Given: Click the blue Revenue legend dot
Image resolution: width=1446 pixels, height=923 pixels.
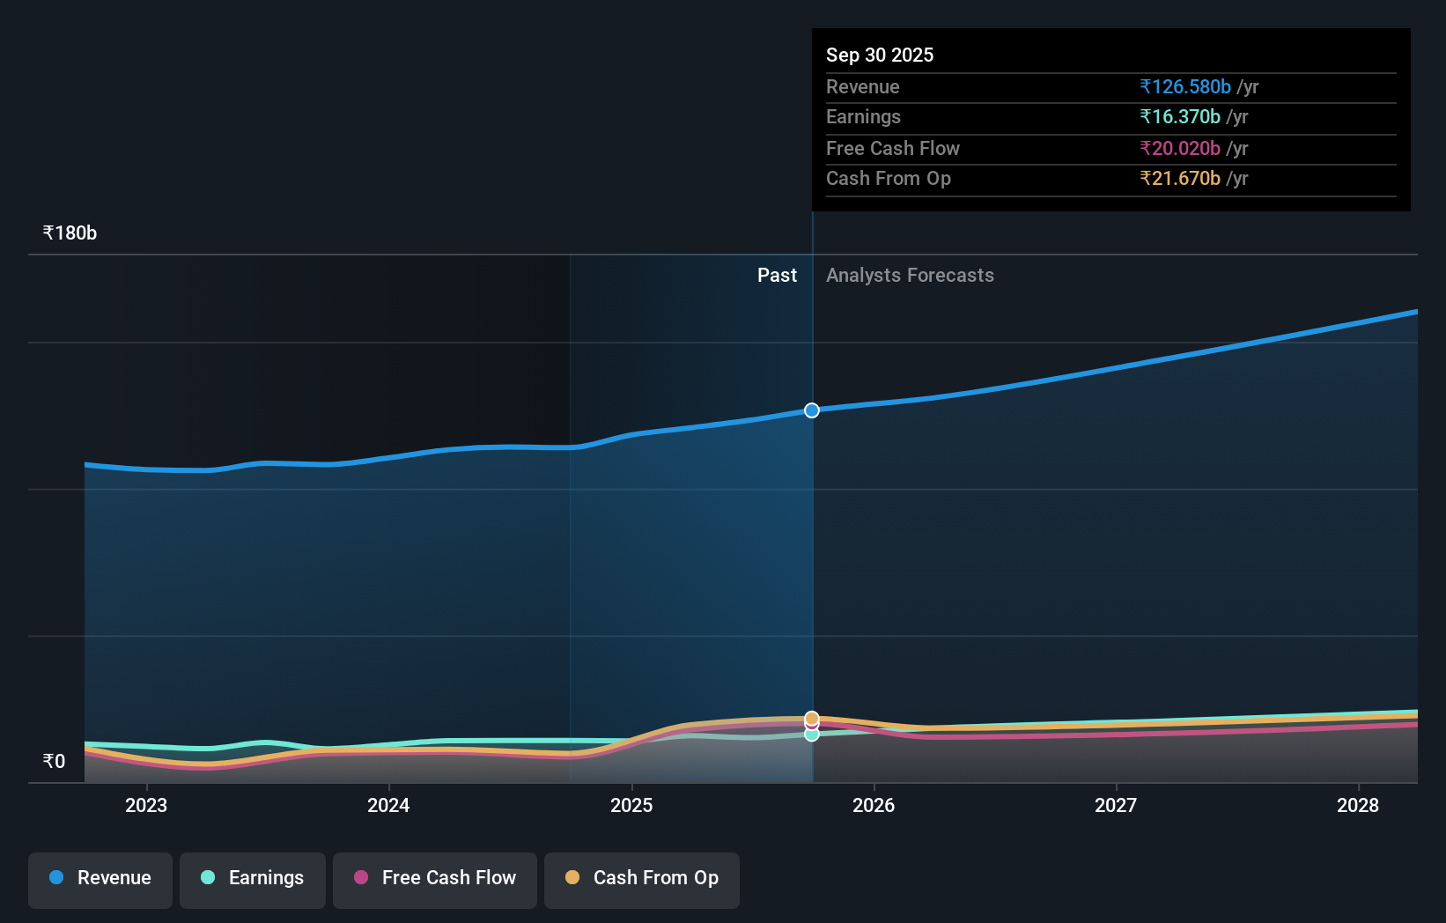Looking at the screenshot, I should tap(57, 878).
